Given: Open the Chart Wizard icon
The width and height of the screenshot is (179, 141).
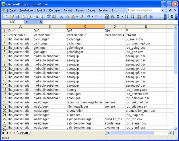Looking at the screenshot, I should [139, 17].
